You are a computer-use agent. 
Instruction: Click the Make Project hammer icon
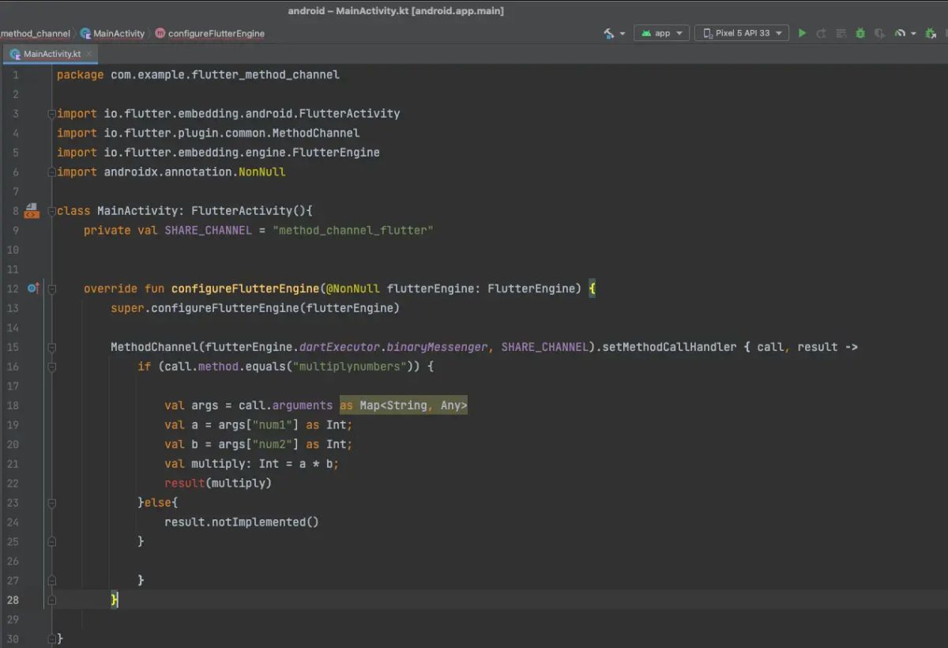(609, 33)
